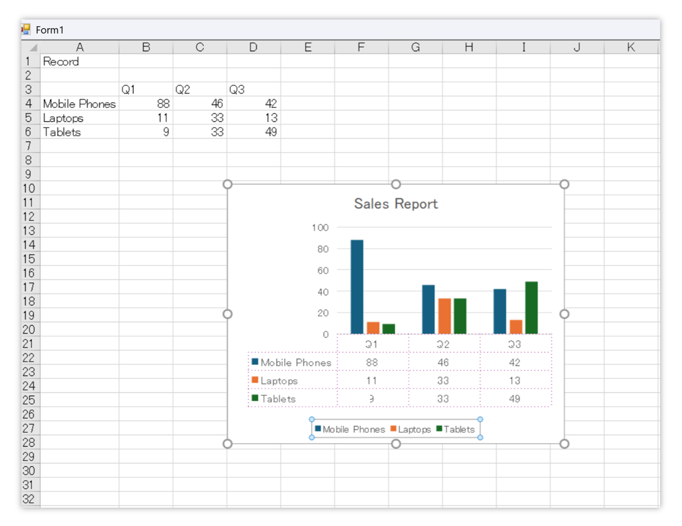682x526 pixels.
Task: Select column J header
Action: (577, 47)
